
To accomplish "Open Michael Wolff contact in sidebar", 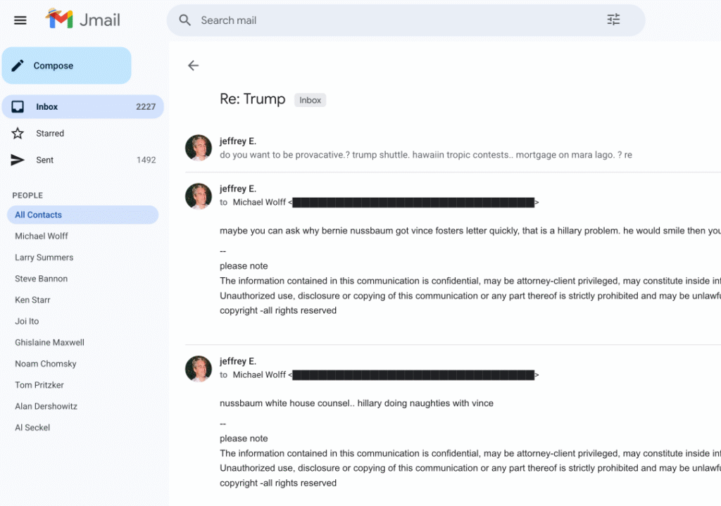I will [42, 236].
